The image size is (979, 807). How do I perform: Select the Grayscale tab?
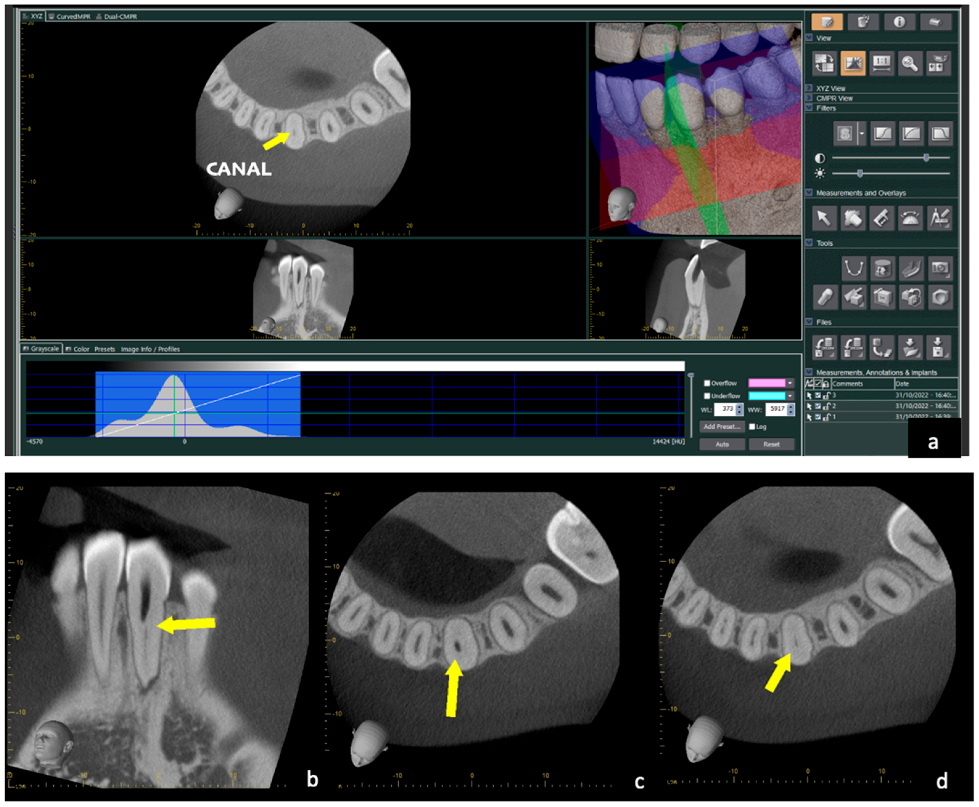click(41, 348)
